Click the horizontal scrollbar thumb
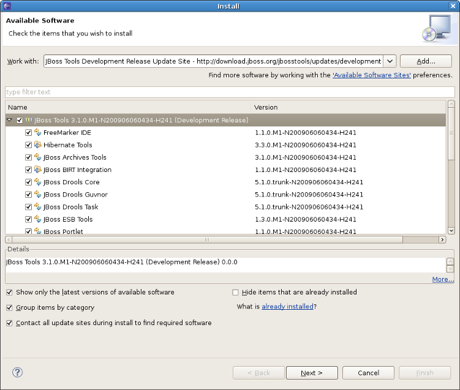This screenshot has height=390, width=460. (207, 239)
